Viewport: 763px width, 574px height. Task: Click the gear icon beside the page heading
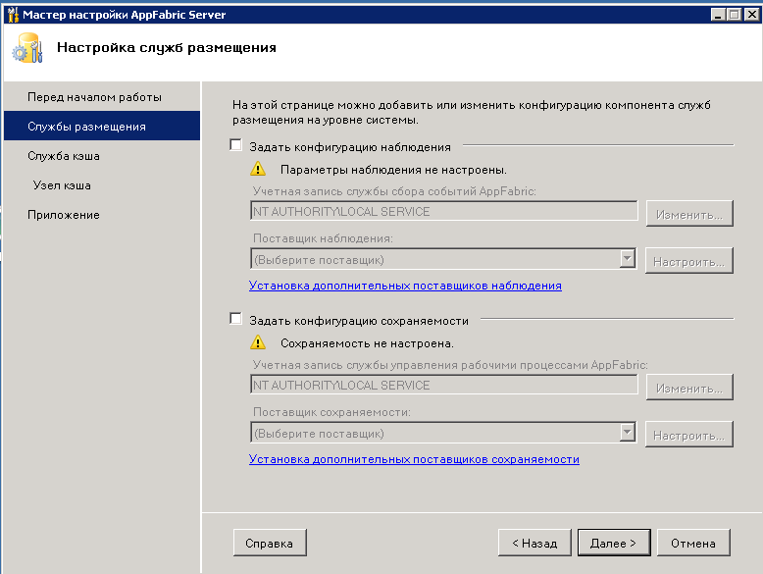point(26,49)
